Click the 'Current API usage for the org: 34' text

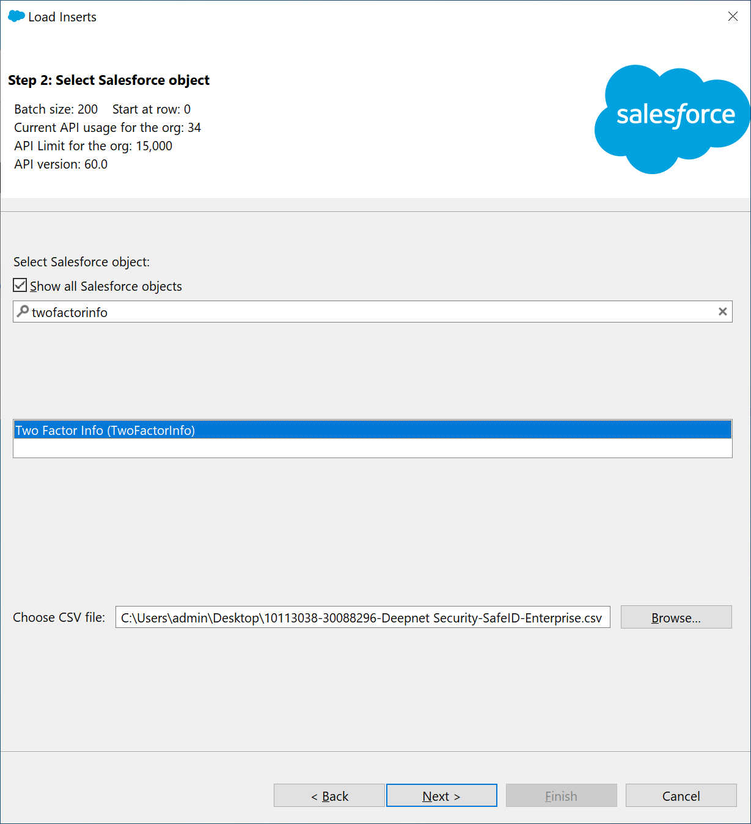pyautogui.click(x=108, y=128)
